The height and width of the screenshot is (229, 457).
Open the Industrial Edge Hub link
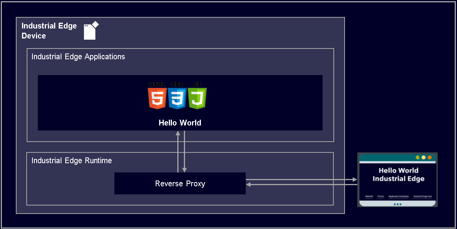422,197
